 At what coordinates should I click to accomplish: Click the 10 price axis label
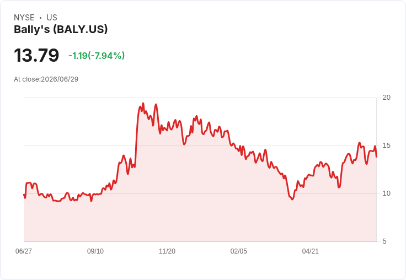(386, 193)
